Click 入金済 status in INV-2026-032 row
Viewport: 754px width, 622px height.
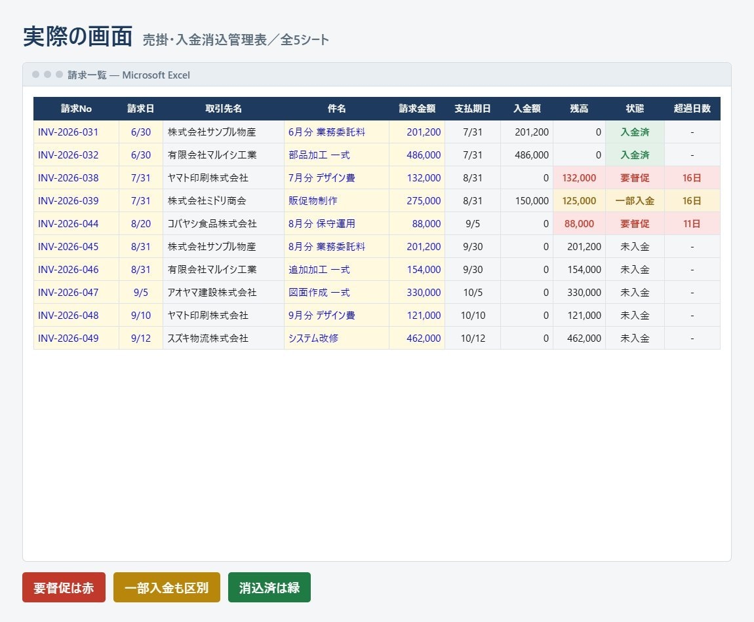(635, 155)
